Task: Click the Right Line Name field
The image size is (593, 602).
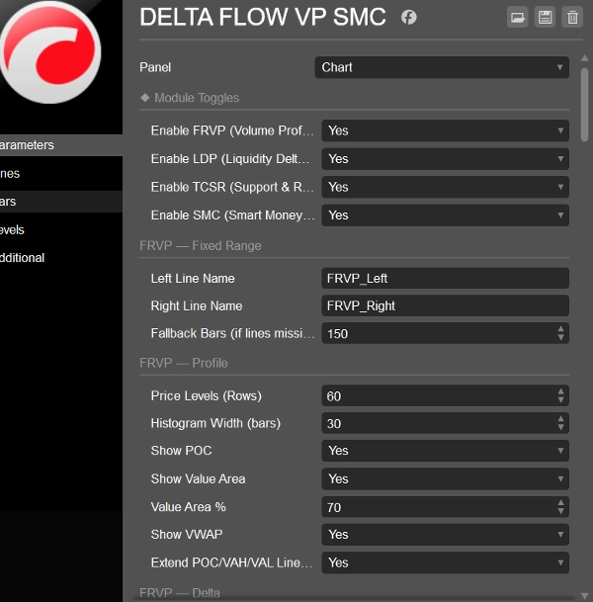Action: click(x=445, y=305)
